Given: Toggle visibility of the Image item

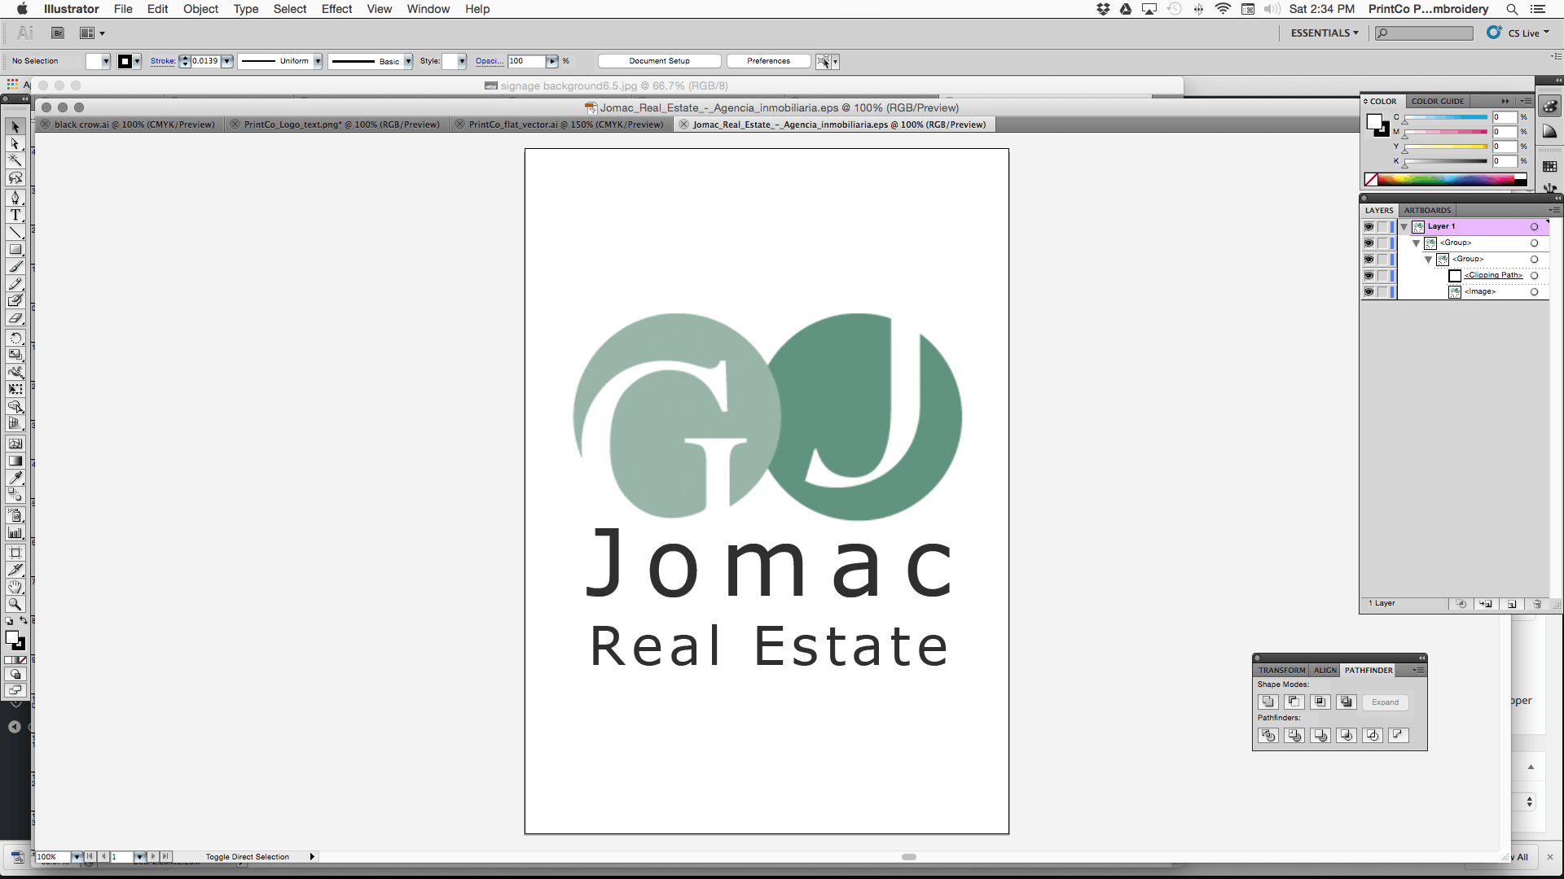Looking at the screenshot, I should 1368,292.
